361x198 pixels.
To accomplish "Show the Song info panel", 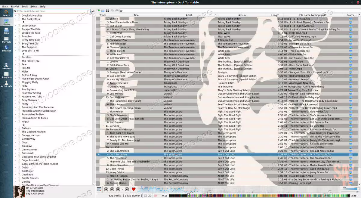I will (x=6, y=75).
